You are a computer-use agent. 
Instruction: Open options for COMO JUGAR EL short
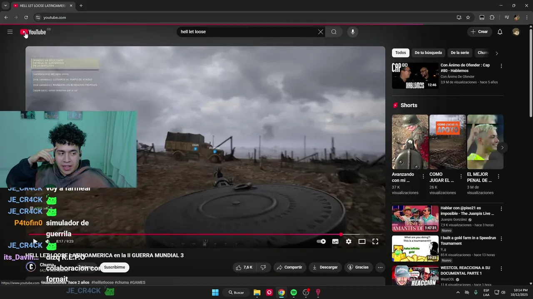coord(461,176)
